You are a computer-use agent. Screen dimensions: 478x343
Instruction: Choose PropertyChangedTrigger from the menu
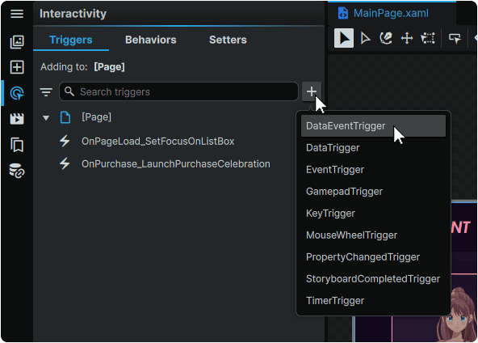point(373,257)
